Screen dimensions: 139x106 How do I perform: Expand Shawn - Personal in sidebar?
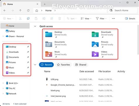coord(3,36)
